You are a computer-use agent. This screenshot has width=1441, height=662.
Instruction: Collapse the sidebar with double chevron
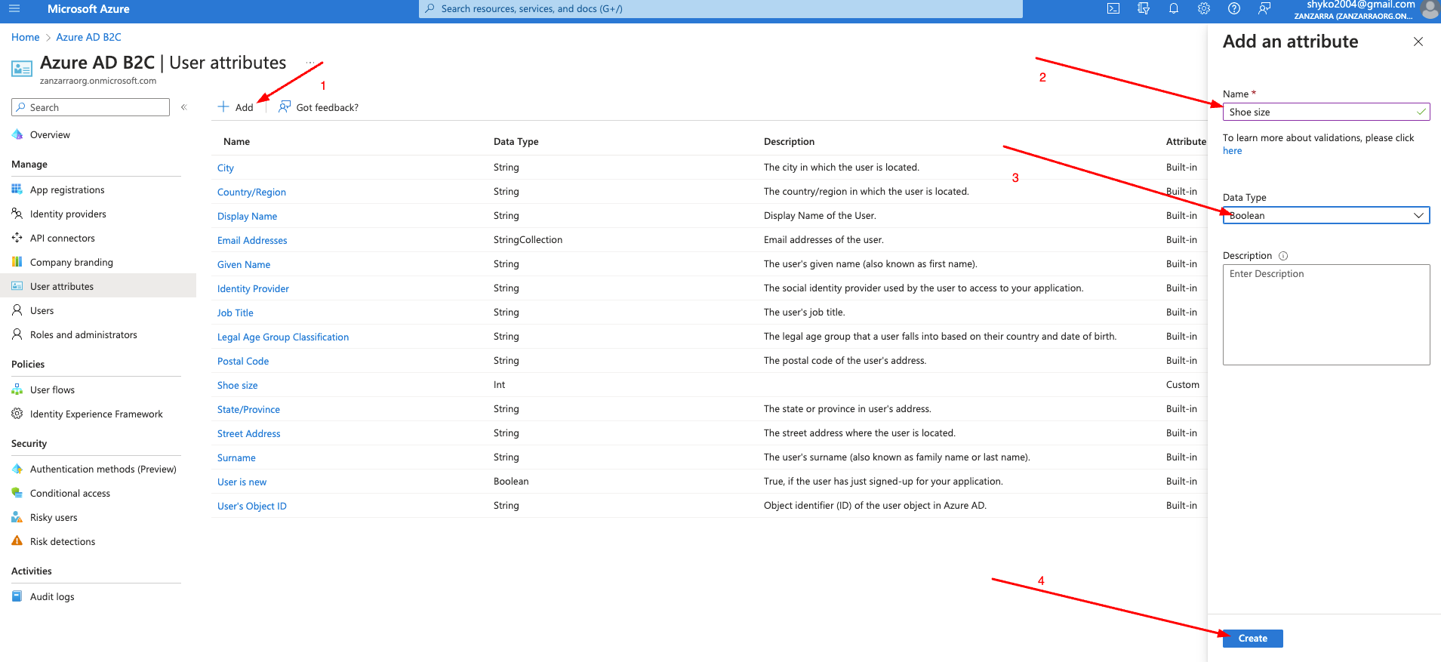[x=183, y=107]
